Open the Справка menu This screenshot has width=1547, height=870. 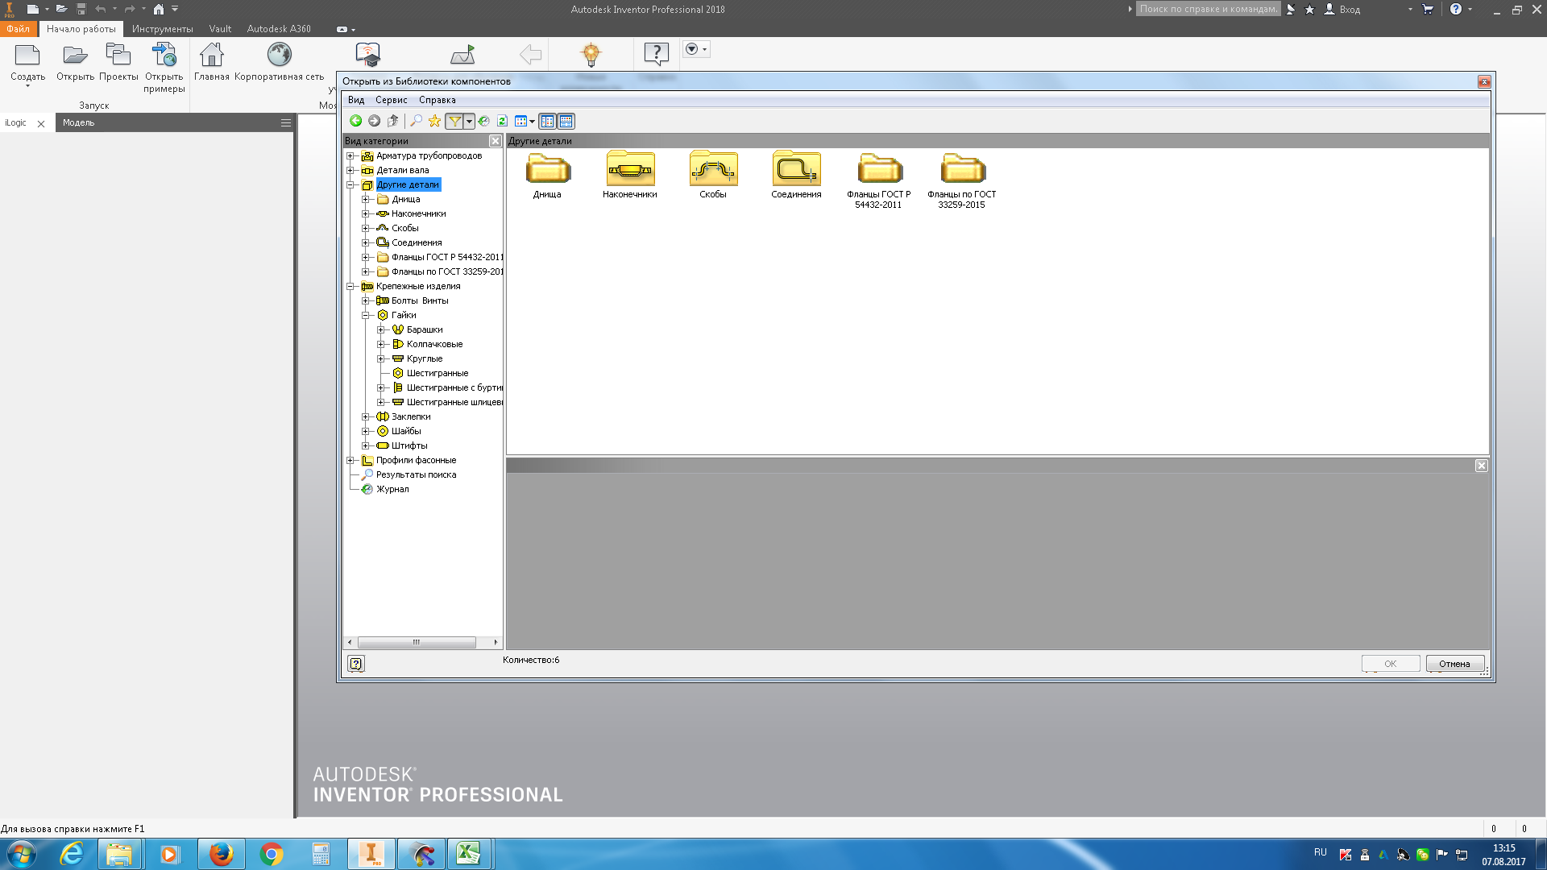coord(438,100)
